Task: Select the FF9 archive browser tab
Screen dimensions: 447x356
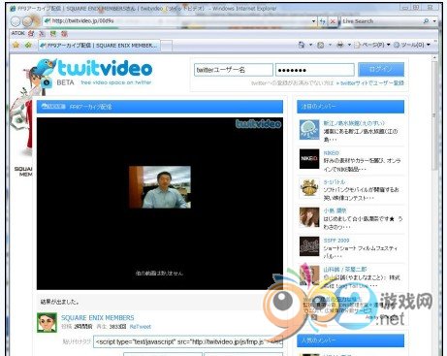Action: (99, 46)
